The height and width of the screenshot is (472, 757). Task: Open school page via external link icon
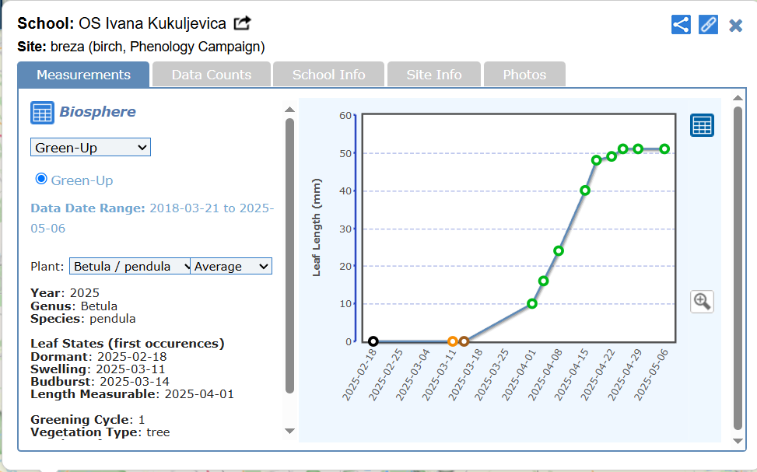tap(243, 23)
